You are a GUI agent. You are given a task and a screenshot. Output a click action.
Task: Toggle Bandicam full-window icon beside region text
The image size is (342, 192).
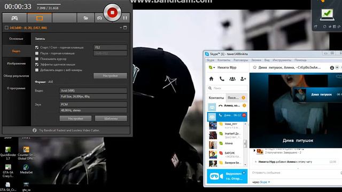(x=125, y=28)
